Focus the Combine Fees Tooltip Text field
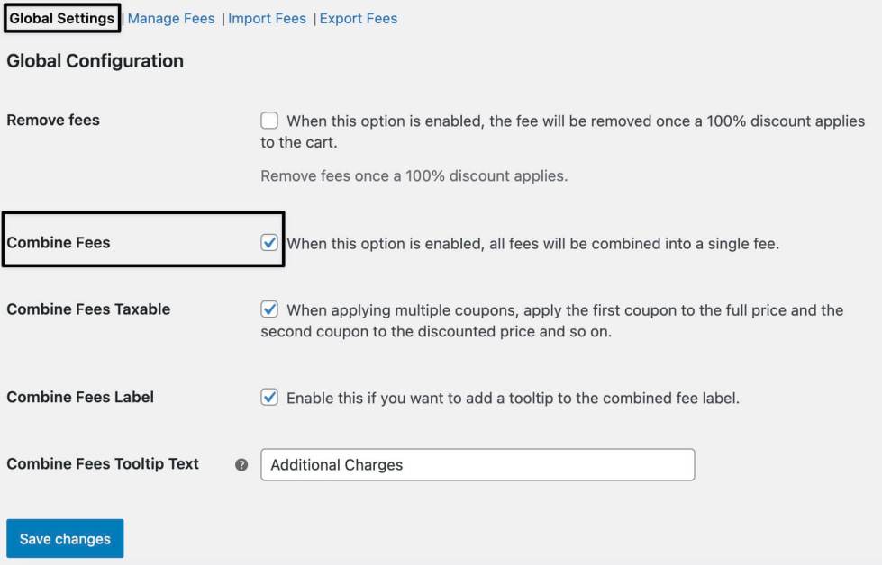This screenshot has width=882, height=565. pyautogui.click(x=477, y=465)
